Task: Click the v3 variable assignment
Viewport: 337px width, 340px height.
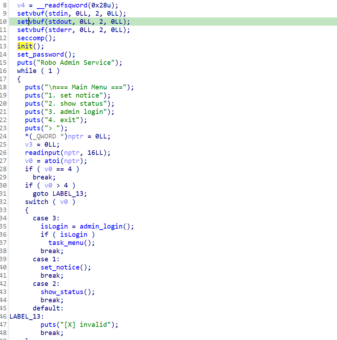Action: tap(29, 145)
